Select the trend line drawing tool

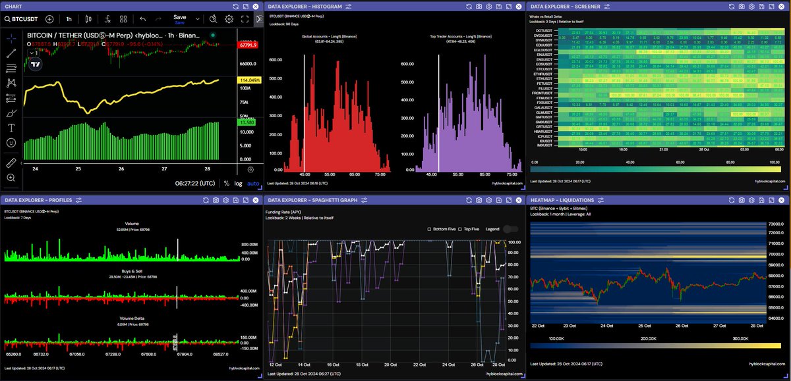click(11, 52)
